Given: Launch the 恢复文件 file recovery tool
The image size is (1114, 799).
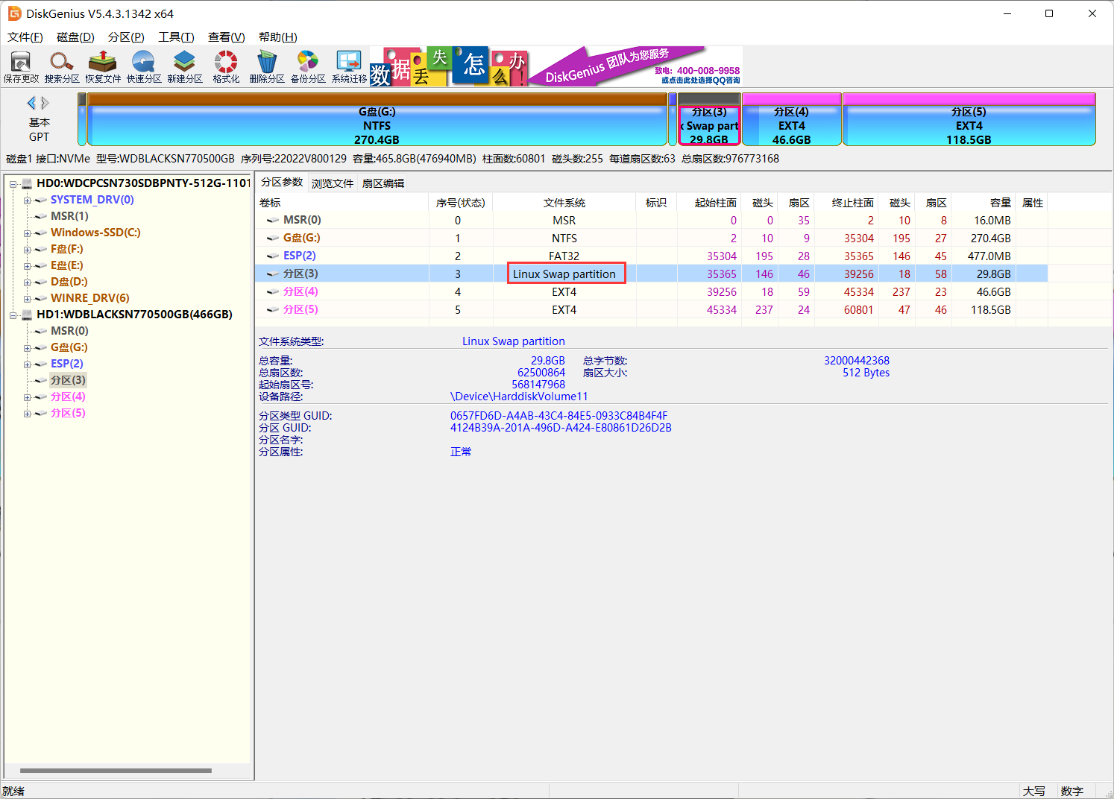Looking at the screenshot, I should pos(103,67).
